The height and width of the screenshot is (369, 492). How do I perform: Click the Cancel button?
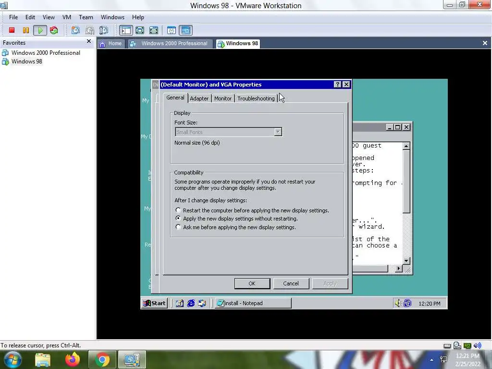[291, 283]
